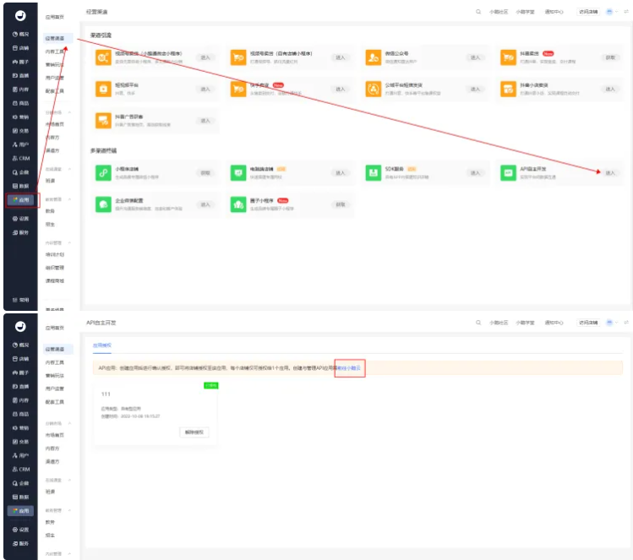
Task: Click the 前往小鹅云 link
Action: click(349, 368)
